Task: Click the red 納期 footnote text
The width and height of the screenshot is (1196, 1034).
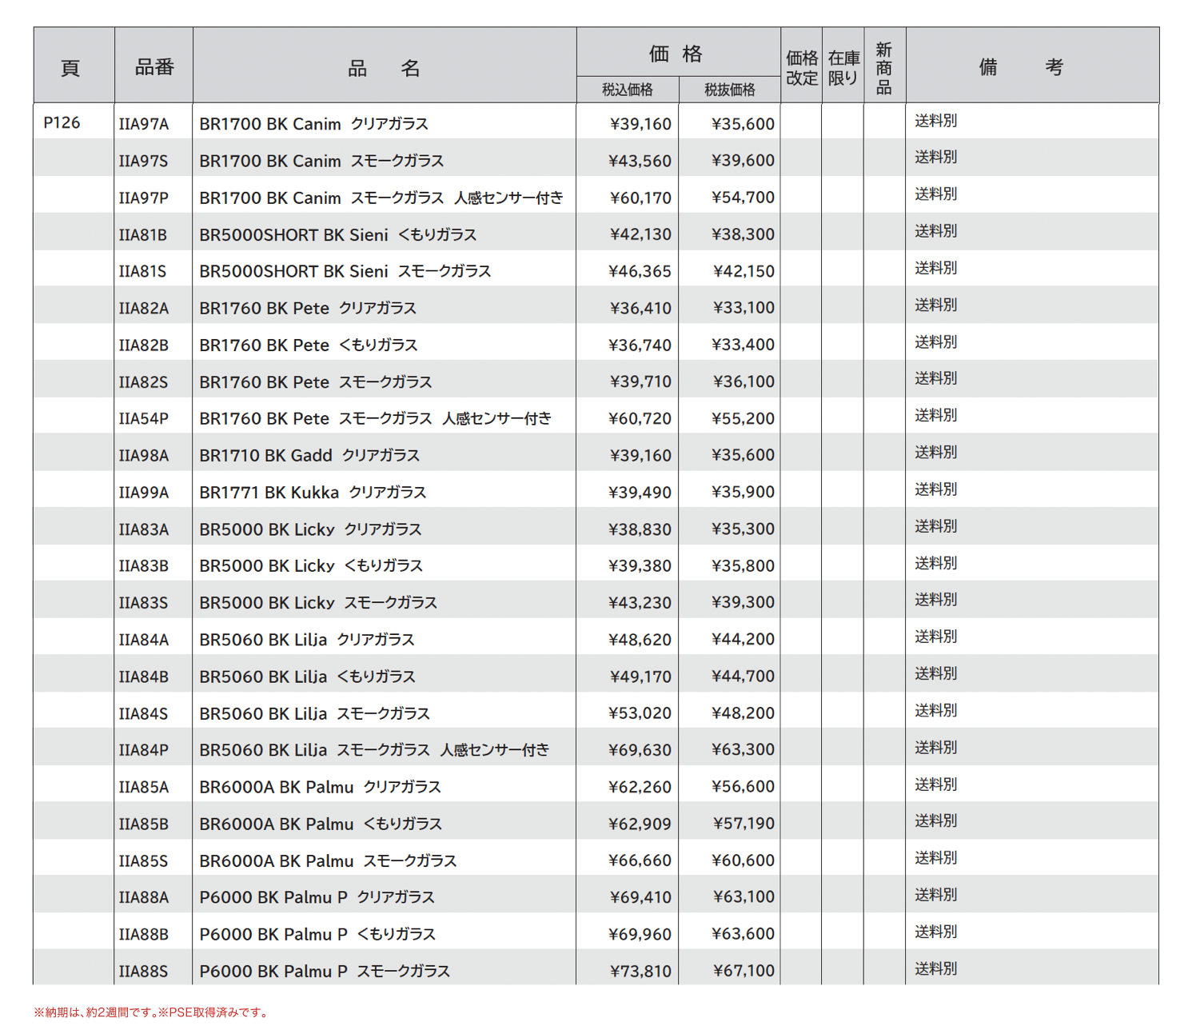Action: point(152,1012)
